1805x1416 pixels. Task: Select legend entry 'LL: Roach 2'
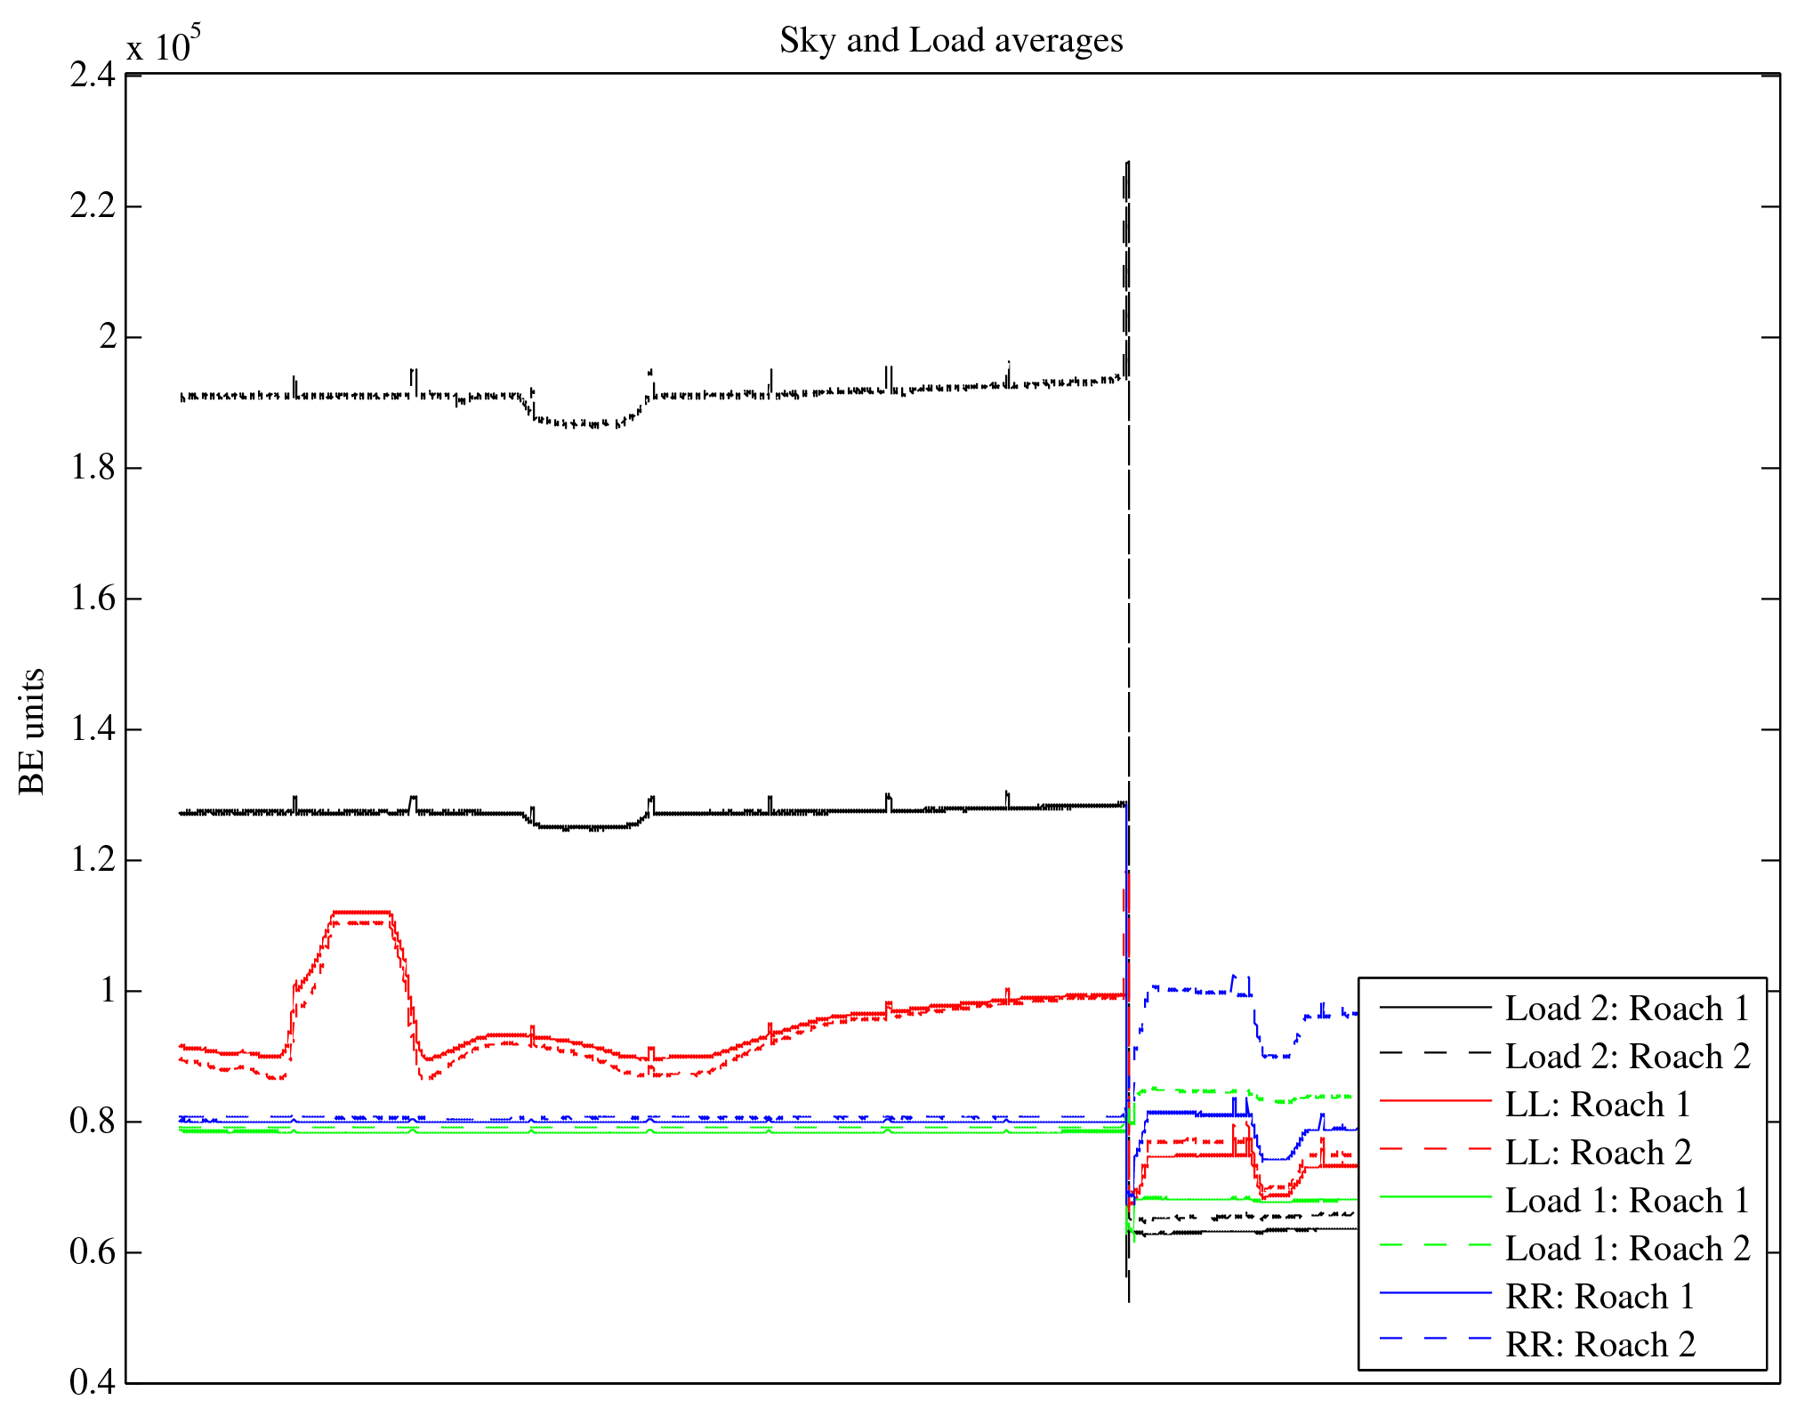[x=1597, y=1153]
